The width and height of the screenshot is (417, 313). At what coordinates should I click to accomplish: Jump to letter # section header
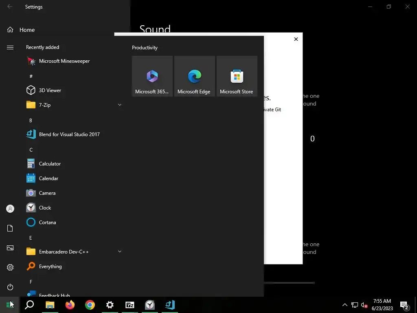[31, 76]
